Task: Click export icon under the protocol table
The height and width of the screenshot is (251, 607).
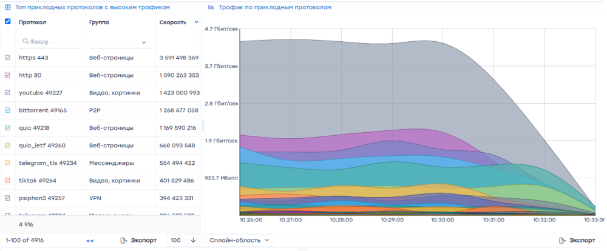Action: tap(124, 241)
